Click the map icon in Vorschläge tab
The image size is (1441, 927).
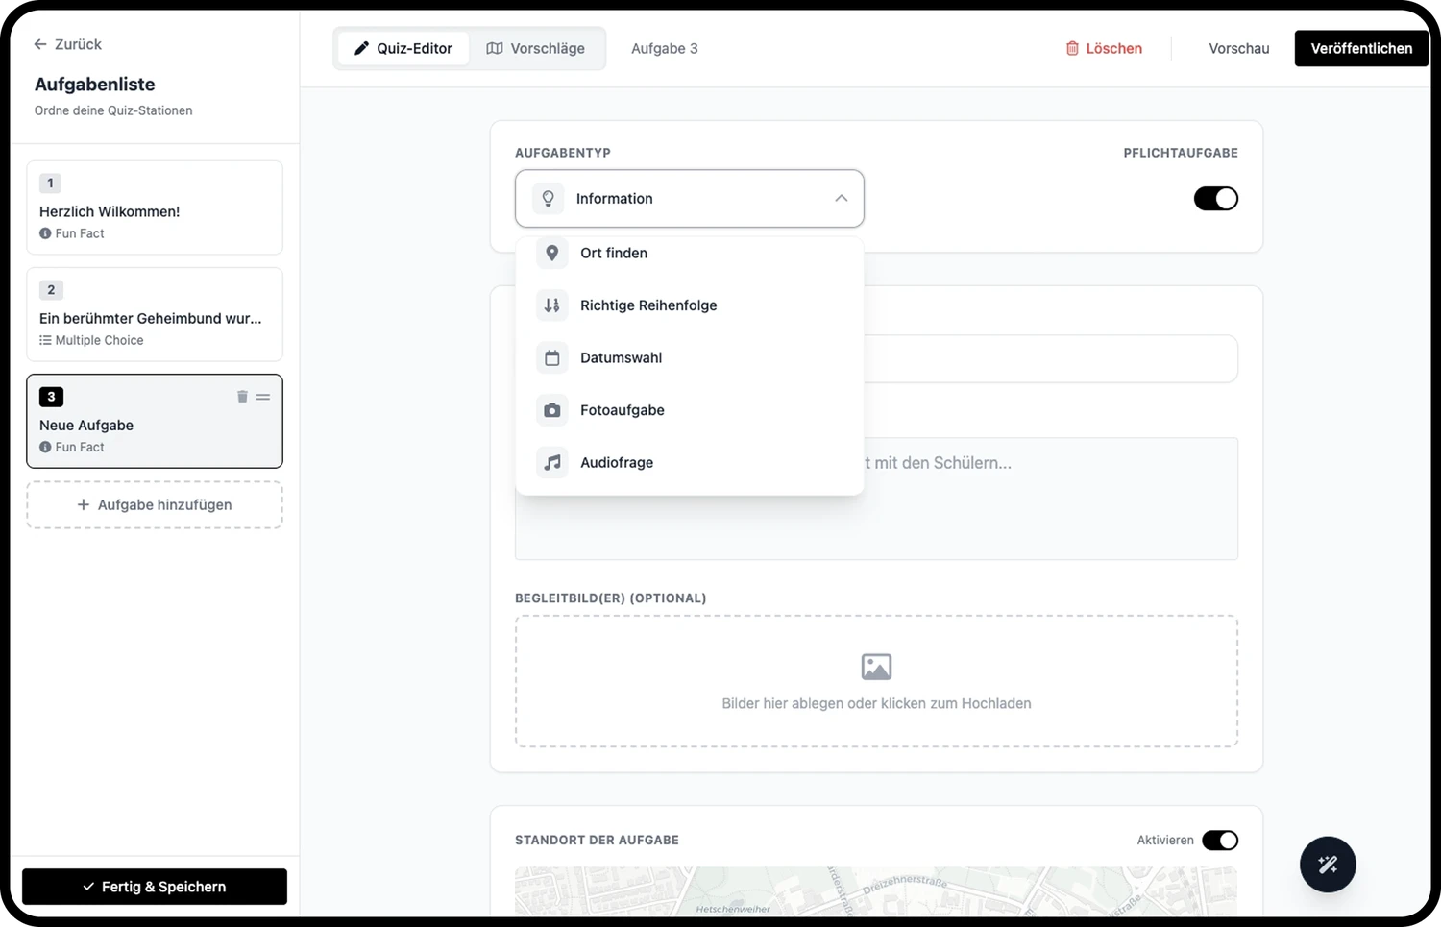coord(495,48)
